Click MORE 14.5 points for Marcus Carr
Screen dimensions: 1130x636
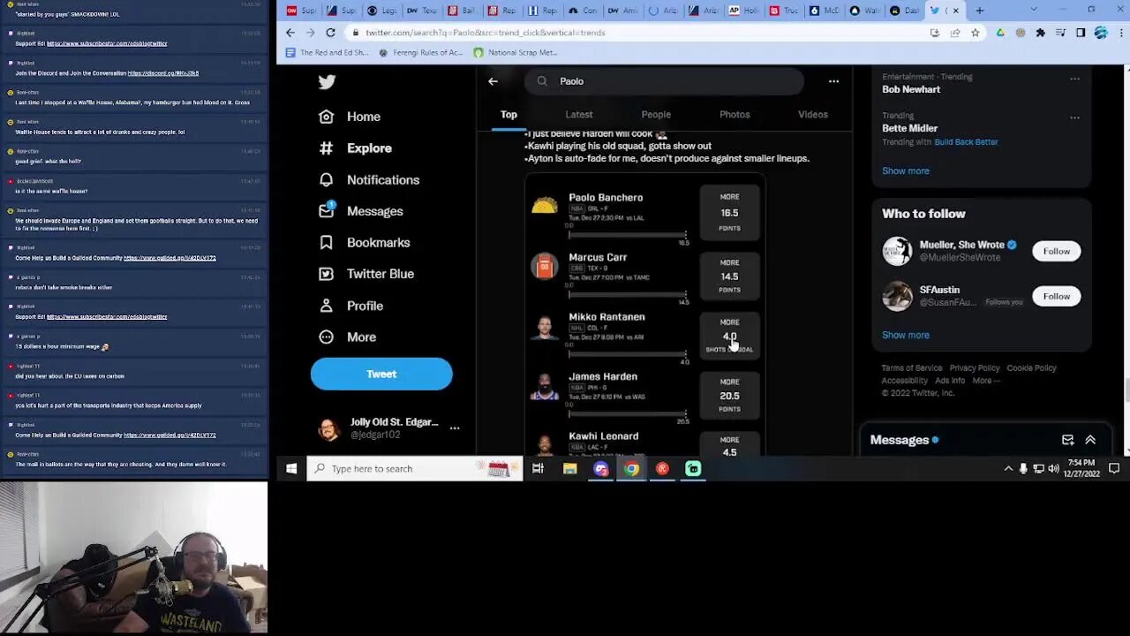click(x=729, y=276)
